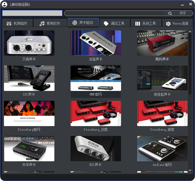195x181 pixels.
Task: Click the Steinberg_旧款 caption text
Action: [96, 129]
